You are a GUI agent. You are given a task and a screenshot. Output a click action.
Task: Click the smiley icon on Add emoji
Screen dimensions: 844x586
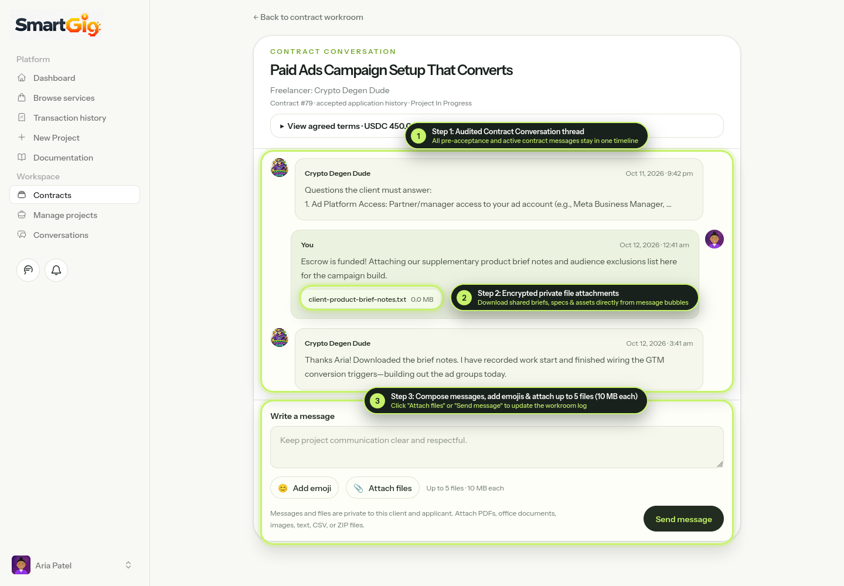[283, 488]
